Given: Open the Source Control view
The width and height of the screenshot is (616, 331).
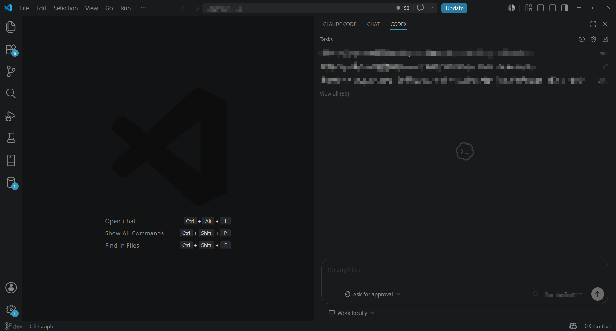Looking at the screenshot, I should pos(11,71).
